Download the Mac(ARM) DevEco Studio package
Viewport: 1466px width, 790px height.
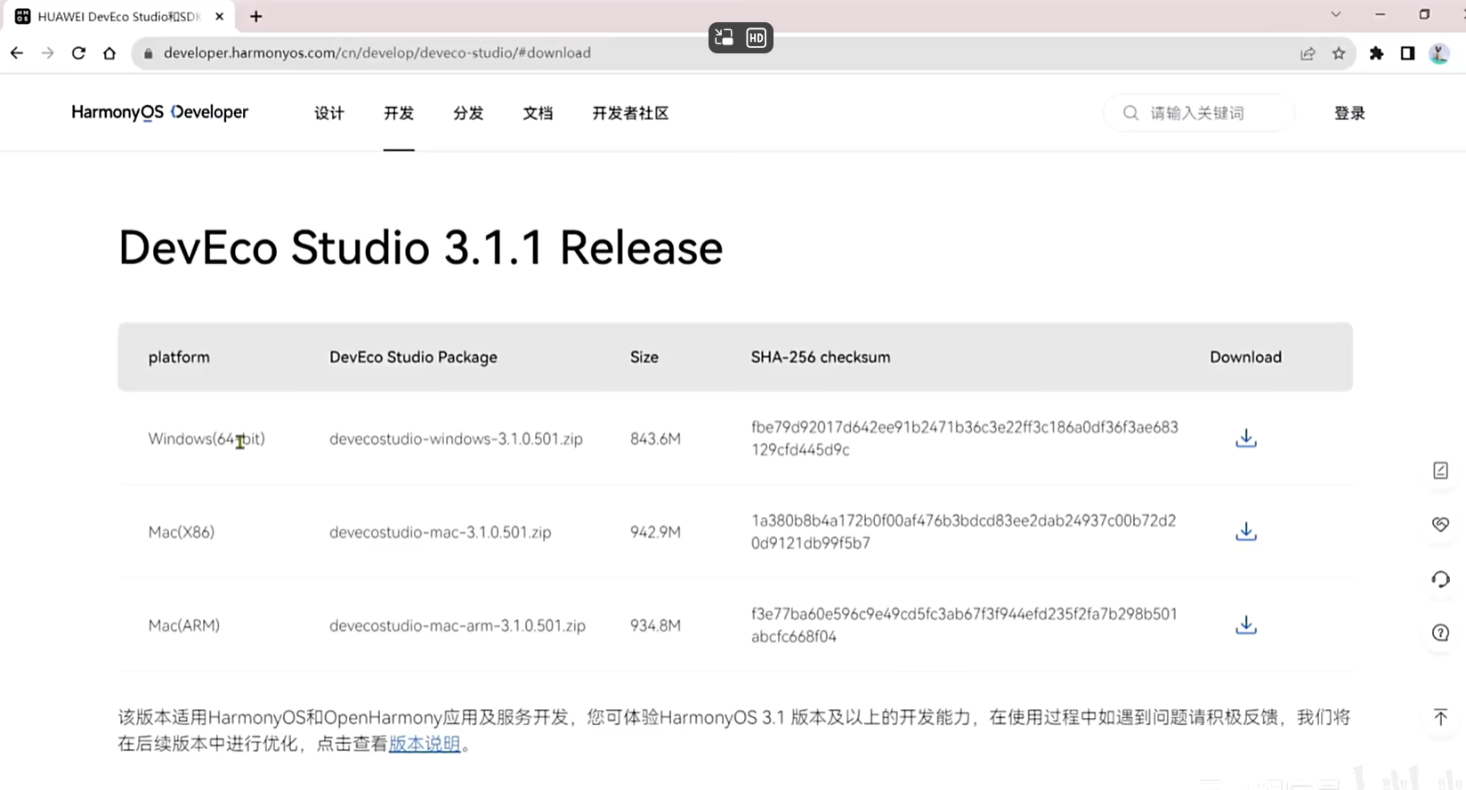click(x=1245, y=625)
